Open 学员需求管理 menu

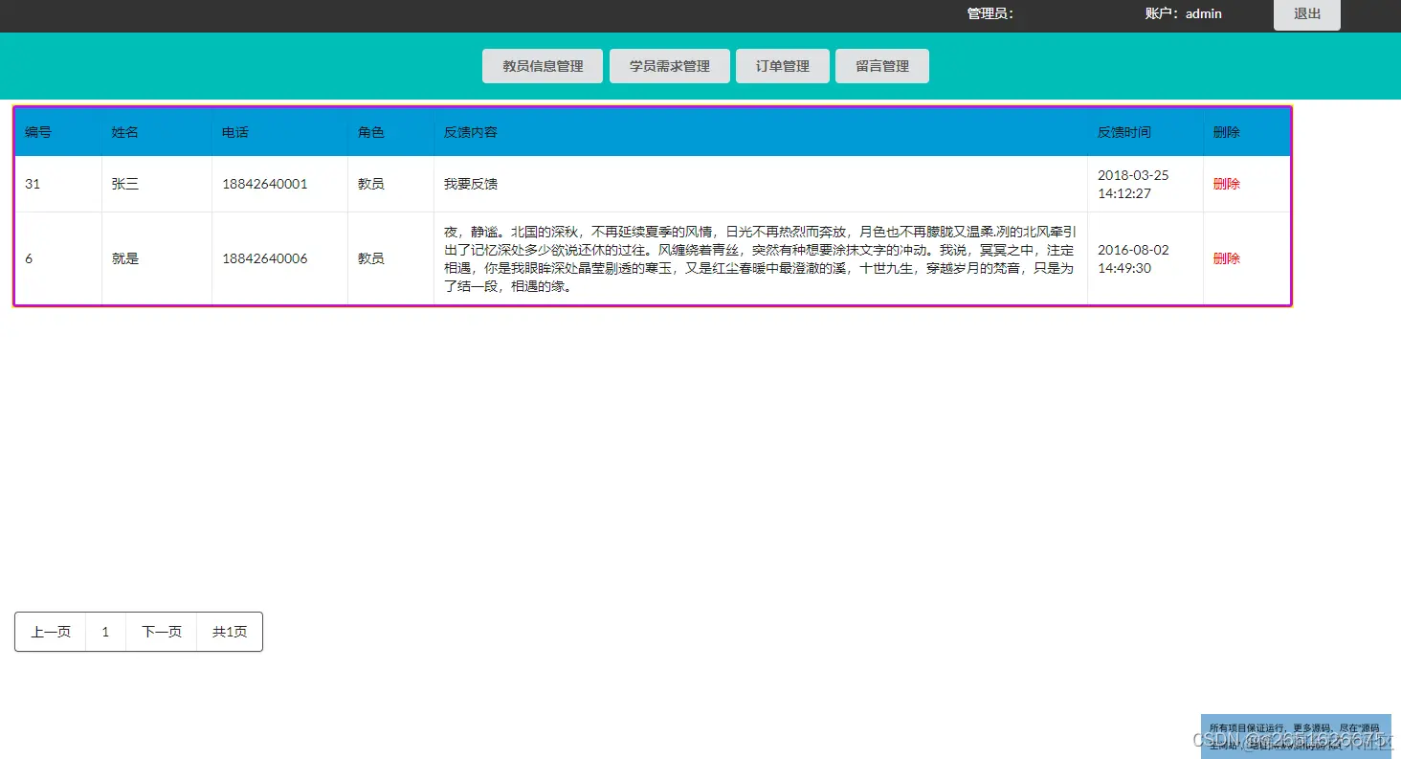click(670, 66)
